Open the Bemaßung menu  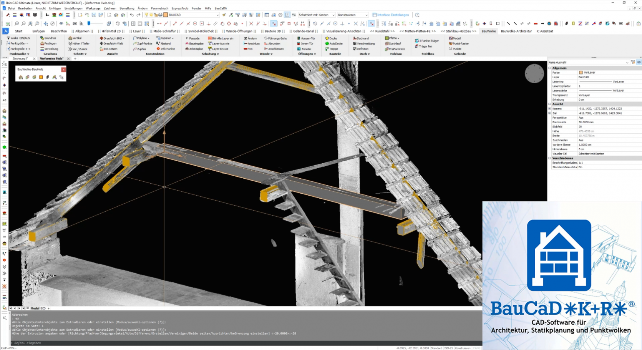tap(127, 8)
